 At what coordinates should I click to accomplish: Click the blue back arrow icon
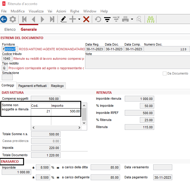click(4, 19)
